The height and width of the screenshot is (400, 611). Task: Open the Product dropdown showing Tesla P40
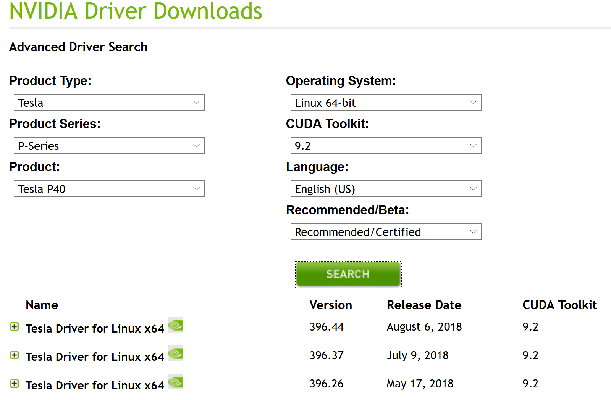(x=109, y=189)
